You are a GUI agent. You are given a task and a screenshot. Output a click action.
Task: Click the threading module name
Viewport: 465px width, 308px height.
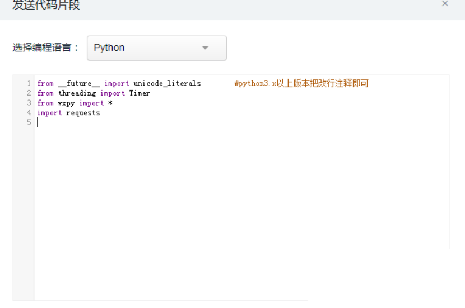pyautogui.click(x=77, y=93)
